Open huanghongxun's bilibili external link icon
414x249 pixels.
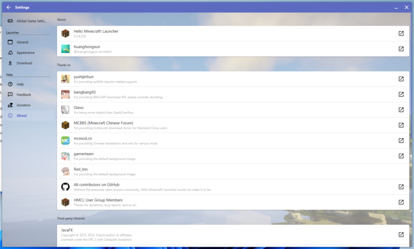click(x=401, y=49)
